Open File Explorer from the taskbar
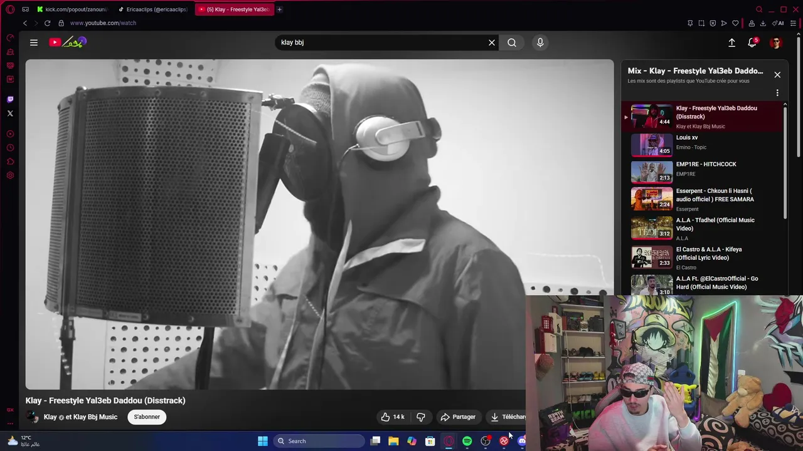The height and width of the screenshot is (451, 803). pyautogui.click(x=393, y=441)
